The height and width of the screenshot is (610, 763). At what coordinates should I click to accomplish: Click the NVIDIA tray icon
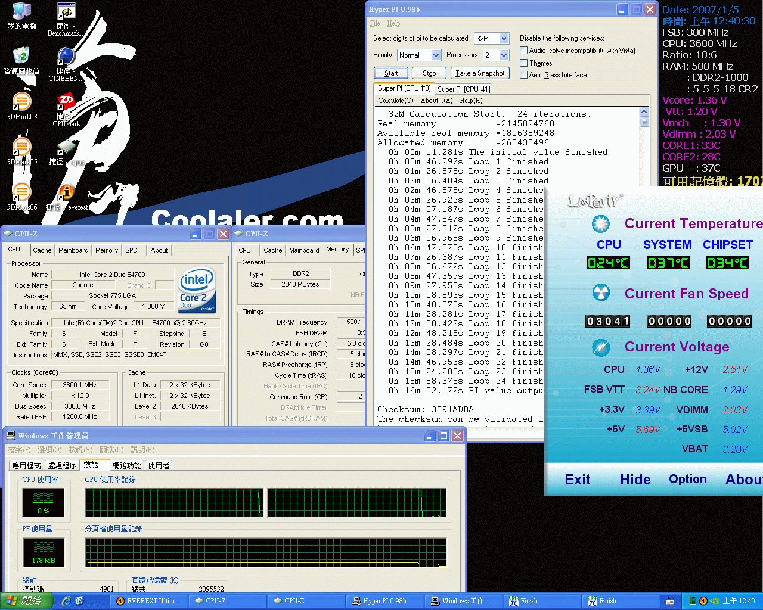click(x=714, y=601)
